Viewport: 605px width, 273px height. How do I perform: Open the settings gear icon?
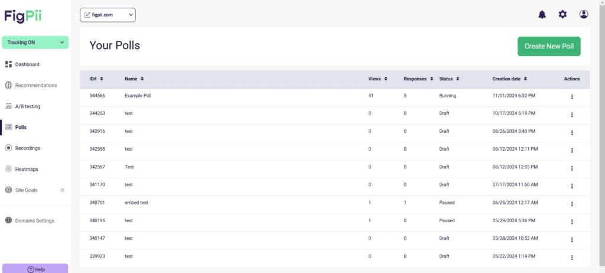563,15
